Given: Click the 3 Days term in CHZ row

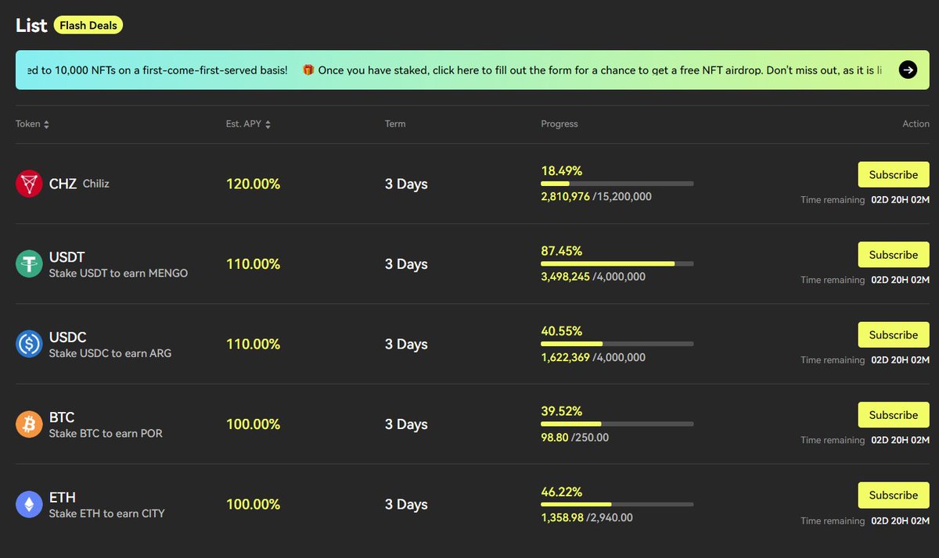Looking at the screenshot, I should tap(406, 184).
